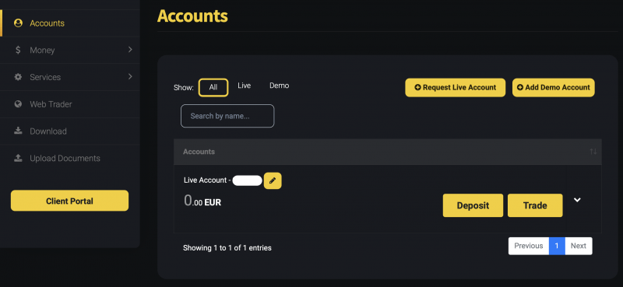
Task: Go to pagination page 1
Action: point(557,246)
